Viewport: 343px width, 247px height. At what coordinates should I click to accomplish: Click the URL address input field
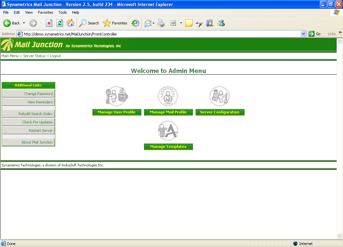pyautogui.click(x=161, y=34)
